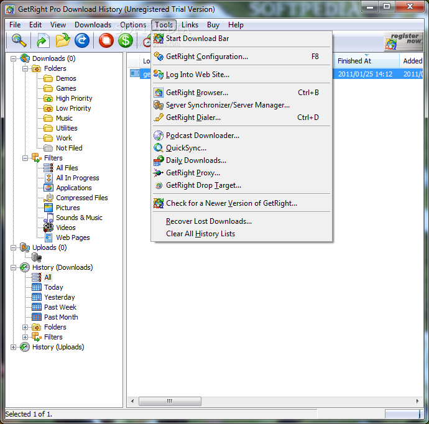Open Podcast Downloader
This screenshot has height=424, width=429.
click(242, 136)
